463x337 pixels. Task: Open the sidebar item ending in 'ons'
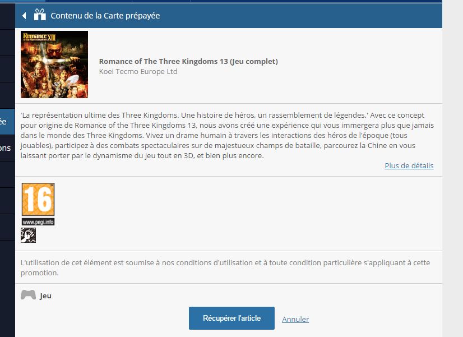pyautogui.click(x=7, y=148)
